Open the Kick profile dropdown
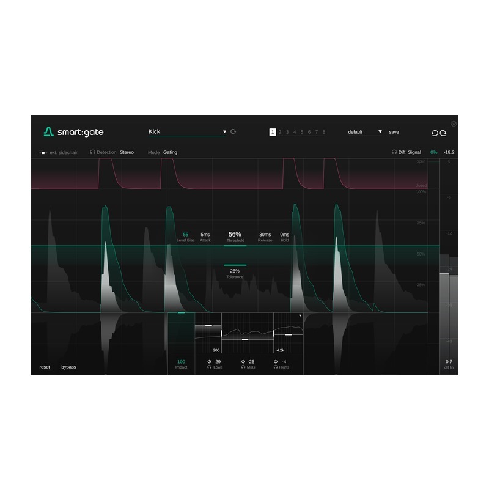489x489 pixels. [187, 132]
